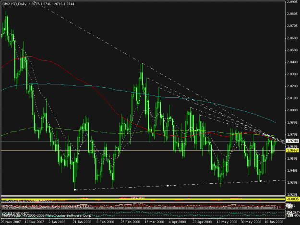This screenshot has width=300, height=225.
Task: Click the 1.9595 price axis label
Action: (x=293, y=158)
